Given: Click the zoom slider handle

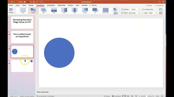Looking at the screenshot, I should pyautogui.click(x=147, y=96).
